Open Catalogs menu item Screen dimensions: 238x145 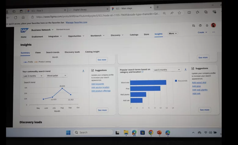pos(134,34)
